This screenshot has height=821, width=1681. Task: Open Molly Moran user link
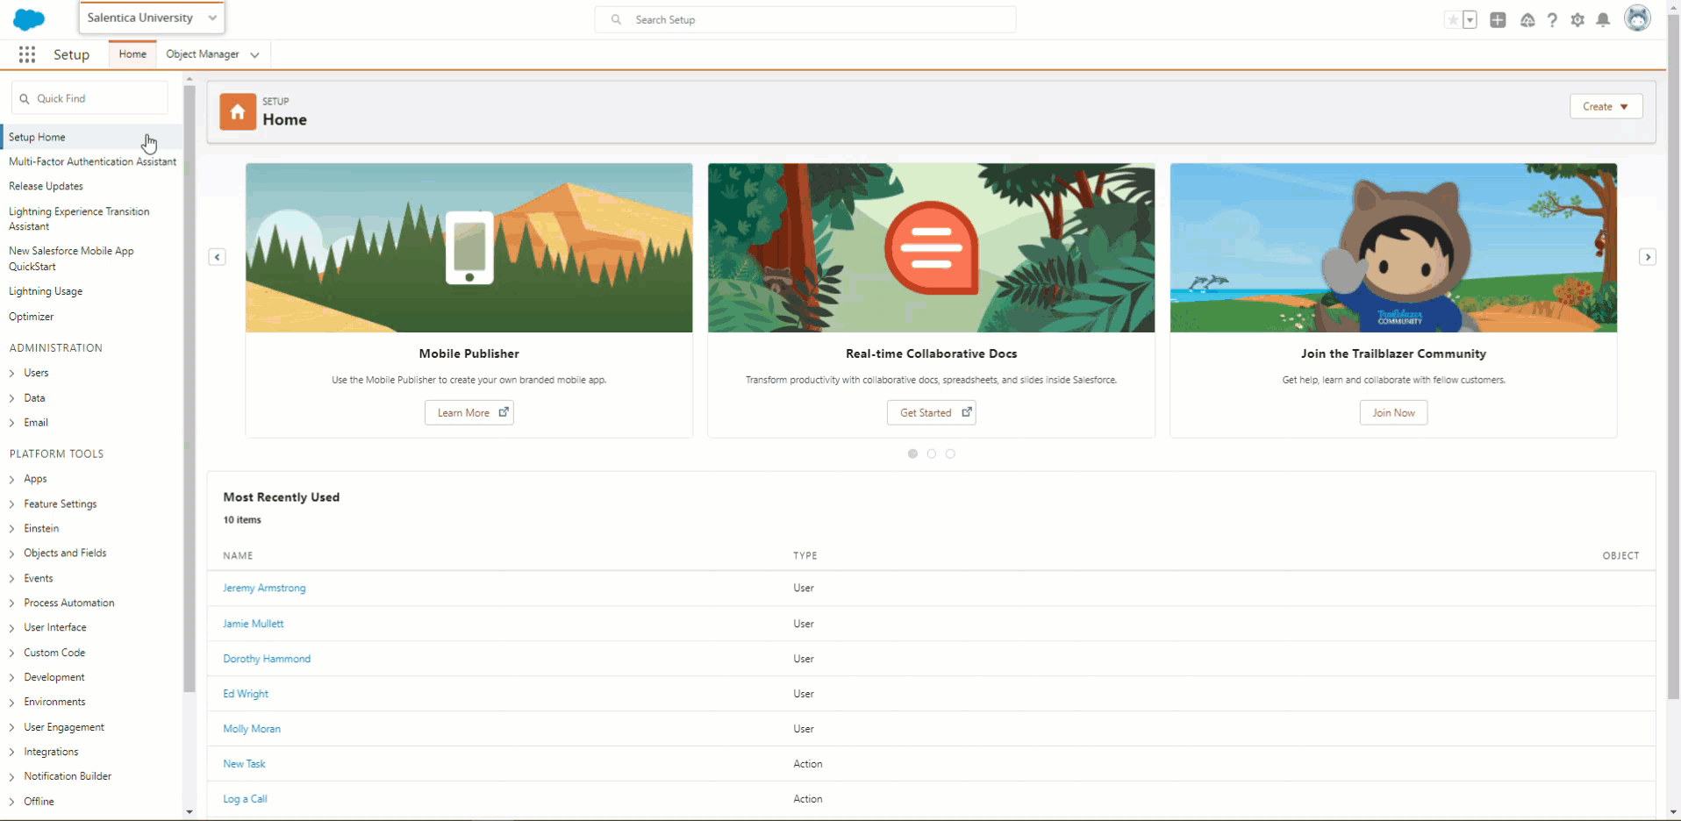pos(252,729)
